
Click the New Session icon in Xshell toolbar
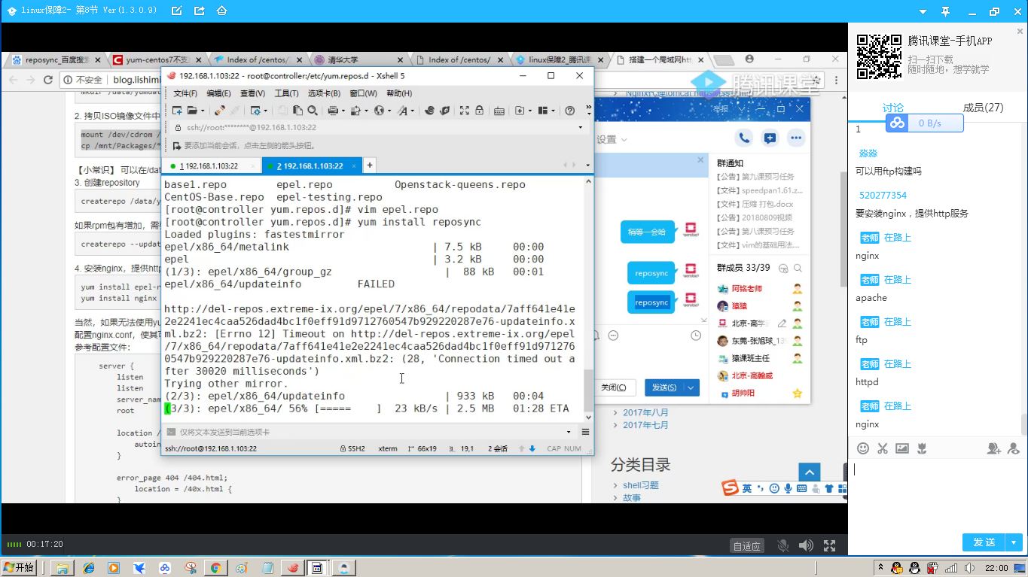coord(177,111)
